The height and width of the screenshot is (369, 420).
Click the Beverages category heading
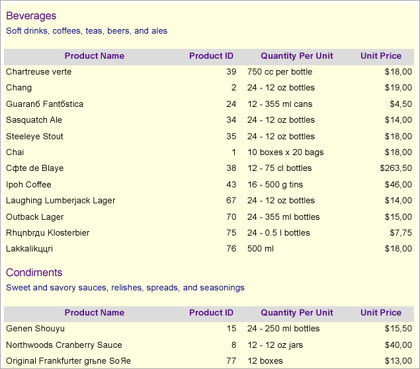tap(31, 16)
